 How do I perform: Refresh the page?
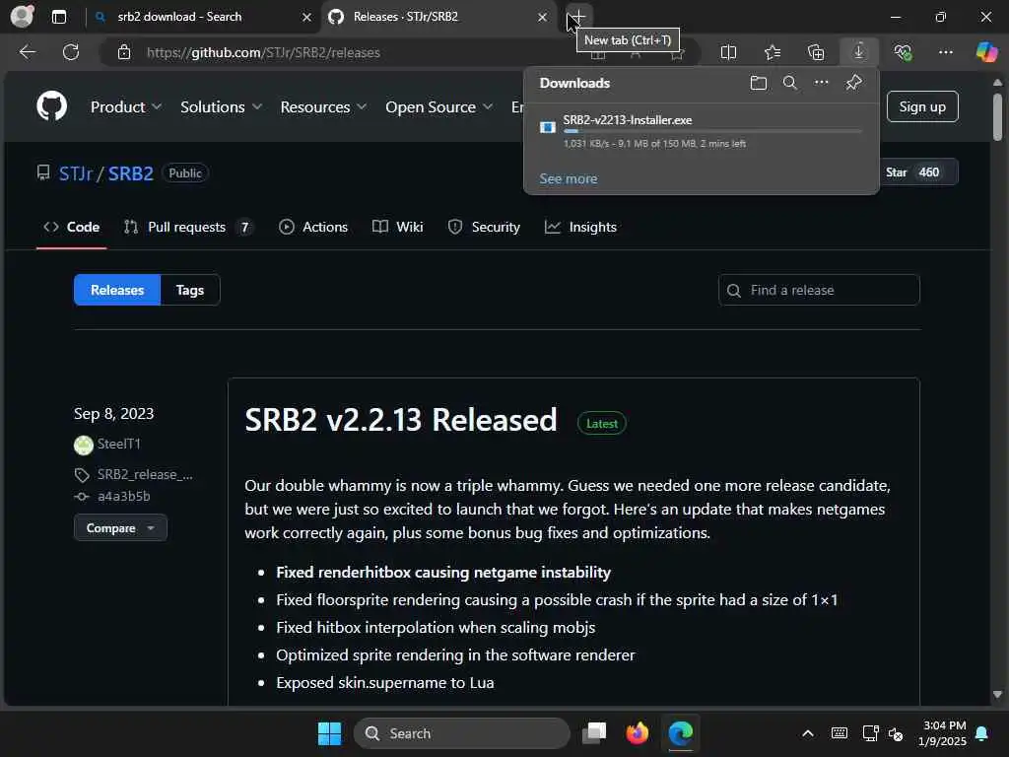(x=71, y=52)
